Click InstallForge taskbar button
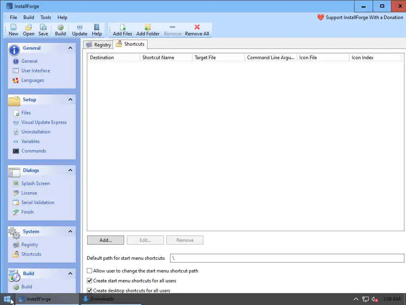 tap(47, 299)
